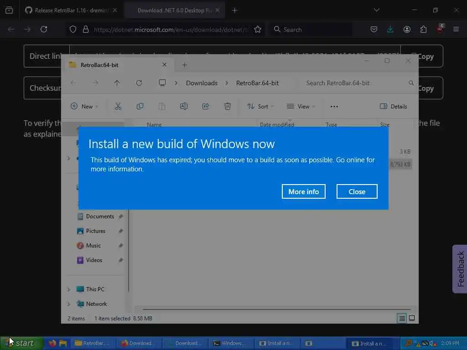This screenshot has width=467, height=350.
Task: Refresh the RetroBar.64-bit folder view
Action: click(139, 83)
